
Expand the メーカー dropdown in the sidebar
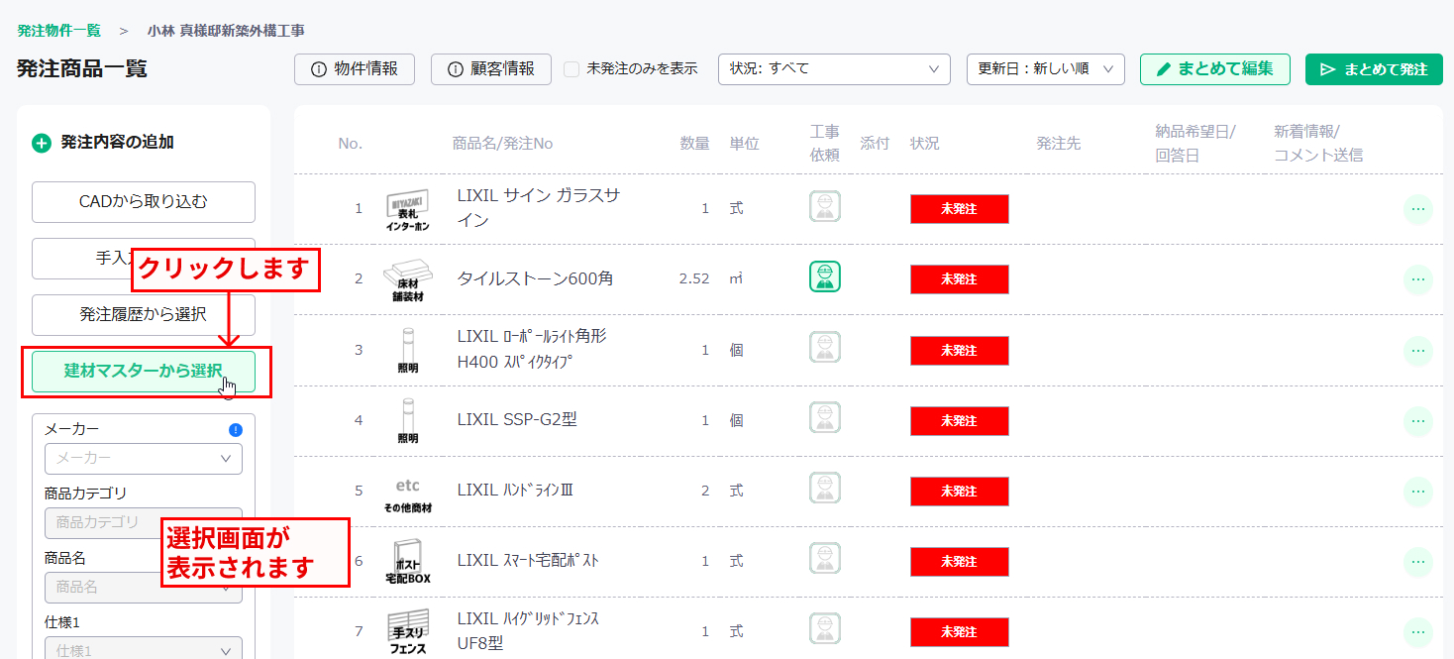click(144, 459)
